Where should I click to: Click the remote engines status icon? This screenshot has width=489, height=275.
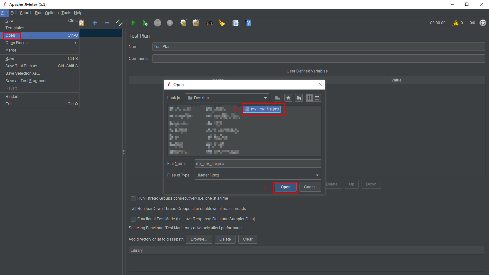coord(483,23)
